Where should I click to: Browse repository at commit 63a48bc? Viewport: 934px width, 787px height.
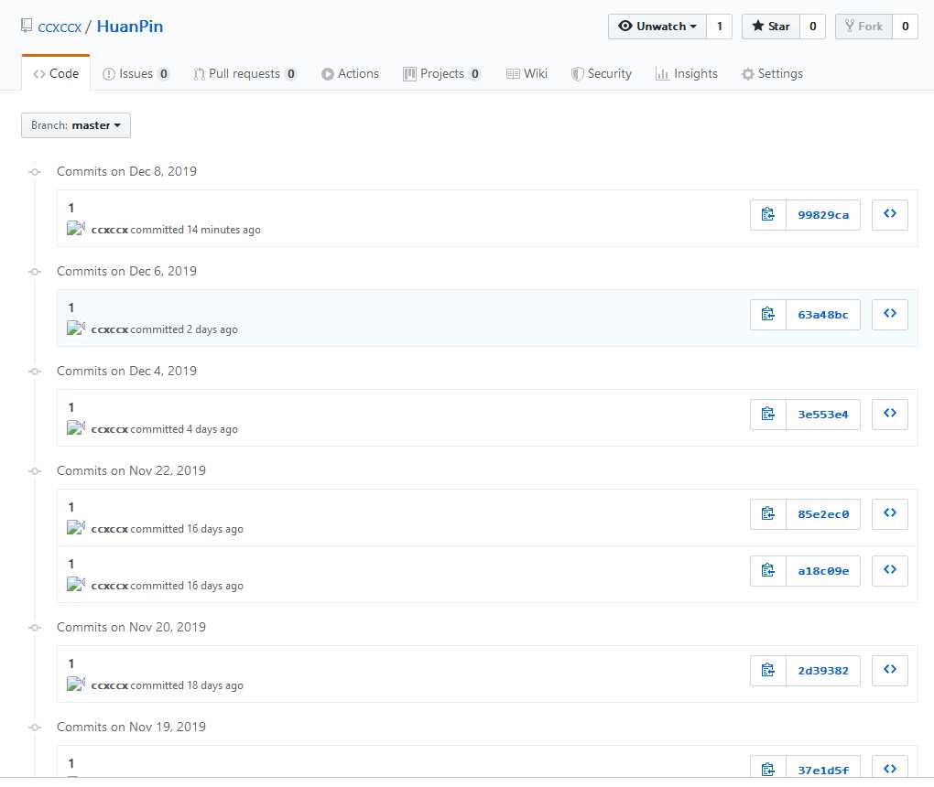889,314
